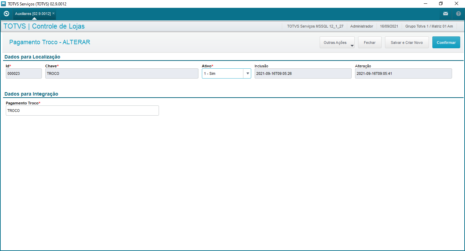This screenshot has width=465, height=251.
Task: Click the Id field showing 000023
Action: click(x=24, y=73)
